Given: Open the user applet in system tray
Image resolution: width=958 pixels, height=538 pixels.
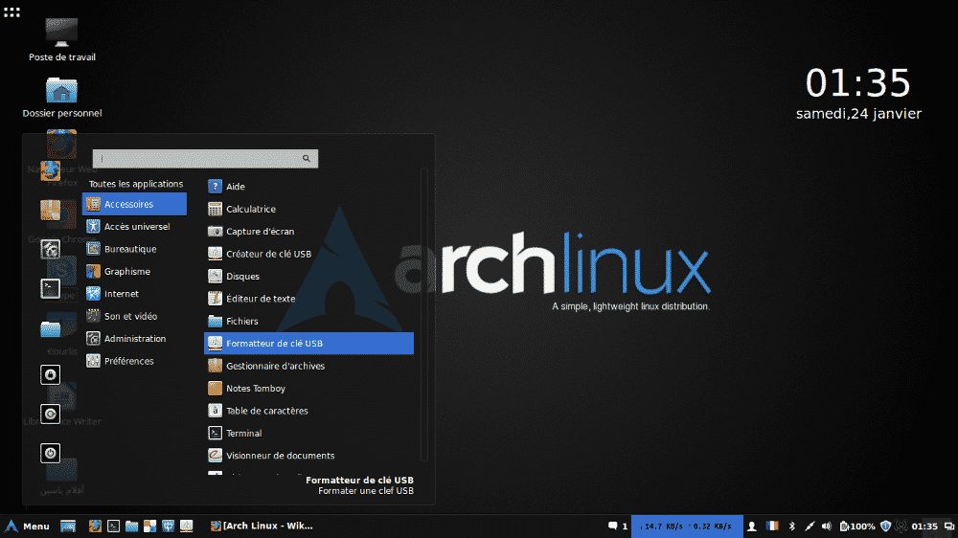Looking at the screenshot, I should point(752,526).
